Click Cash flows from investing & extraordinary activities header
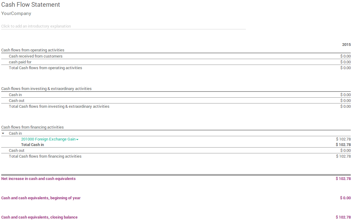352x221 pixels. coord(46,88)
